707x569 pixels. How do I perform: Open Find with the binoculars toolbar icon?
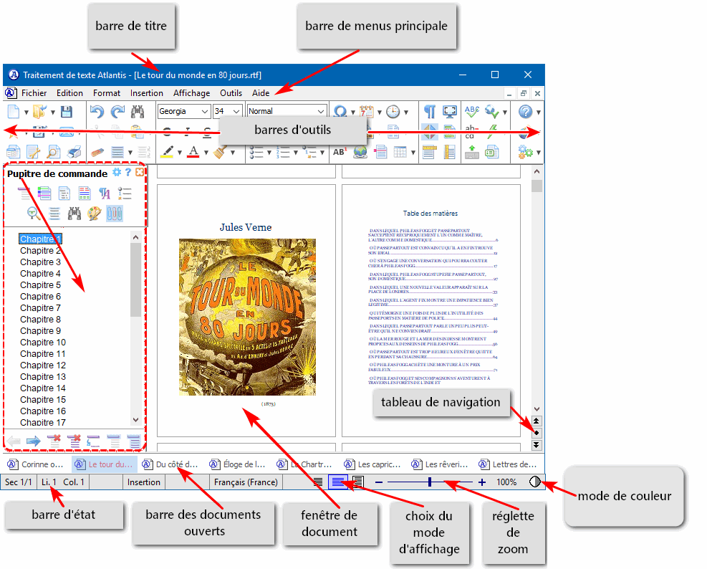(138, 112)
